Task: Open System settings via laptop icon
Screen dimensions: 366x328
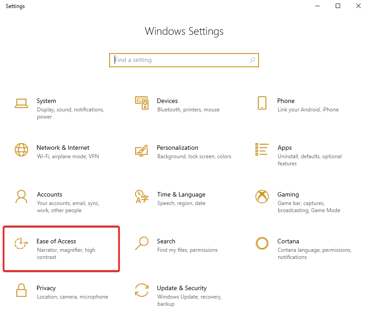Action: coord(21,102)
